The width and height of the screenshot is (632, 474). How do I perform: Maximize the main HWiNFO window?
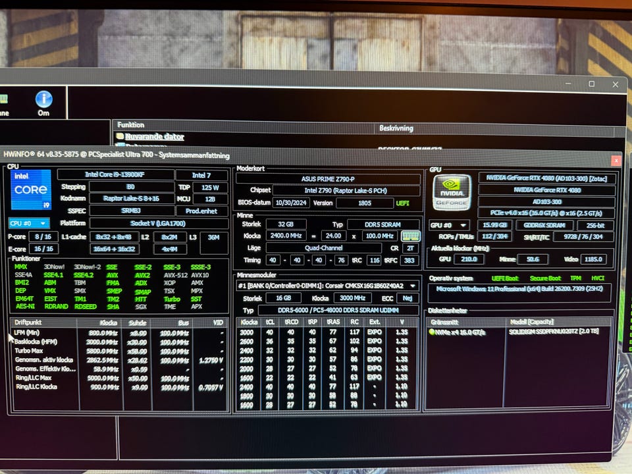click(591, 84)
